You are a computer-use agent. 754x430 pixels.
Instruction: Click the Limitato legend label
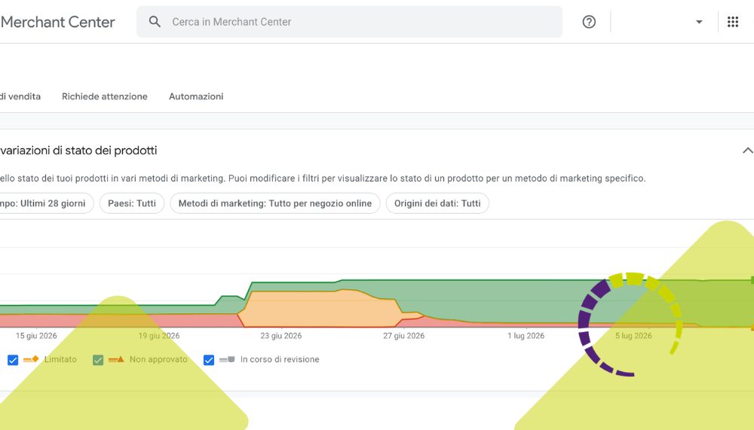pyautogui.click(x=60, y=359)
